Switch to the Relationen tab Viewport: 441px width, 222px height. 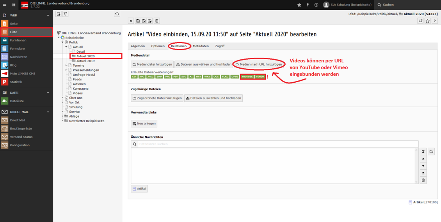(179, 46)
